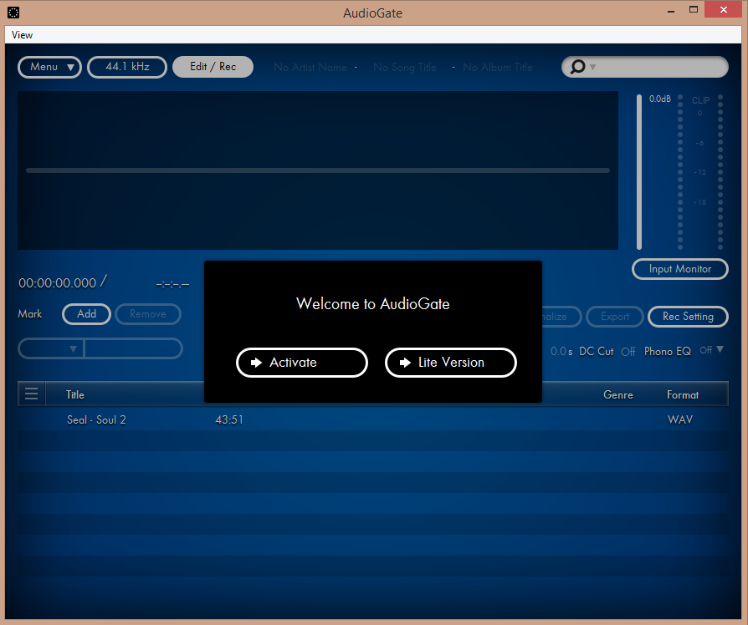Choose the Lite Version button
Image resolution: width=748 pixels, height=625 pixels.
click(451, 363)
